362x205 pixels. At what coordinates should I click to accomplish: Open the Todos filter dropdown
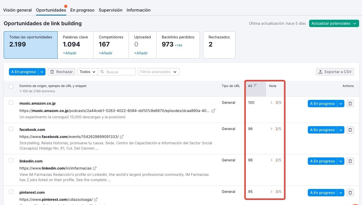tap(87, 72)
